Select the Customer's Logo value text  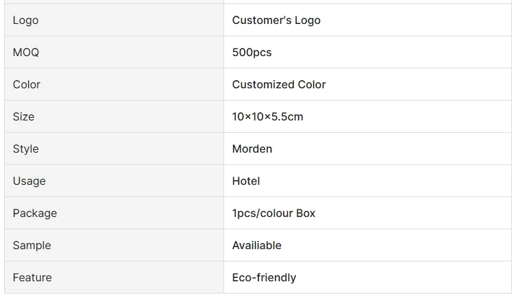[x=276, y=21]
